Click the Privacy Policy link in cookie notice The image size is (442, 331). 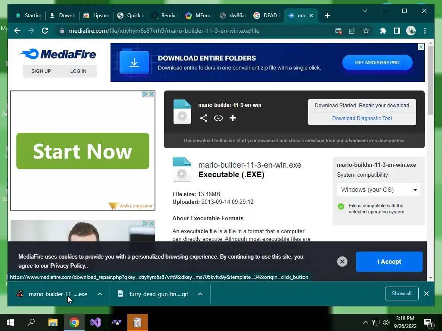click(68, 265)
